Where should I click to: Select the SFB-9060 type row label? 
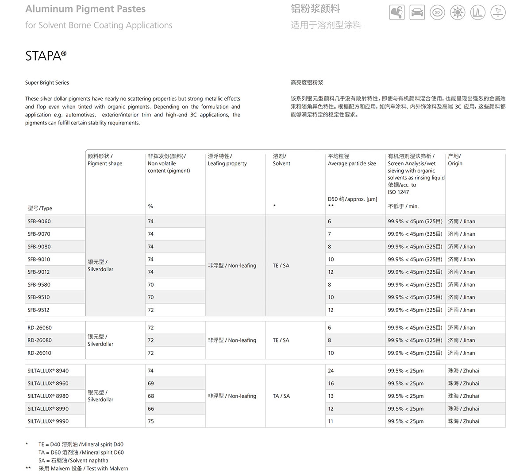point(39,221)
